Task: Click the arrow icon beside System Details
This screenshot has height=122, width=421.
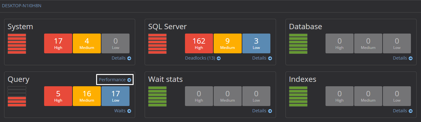Action: 129,58
